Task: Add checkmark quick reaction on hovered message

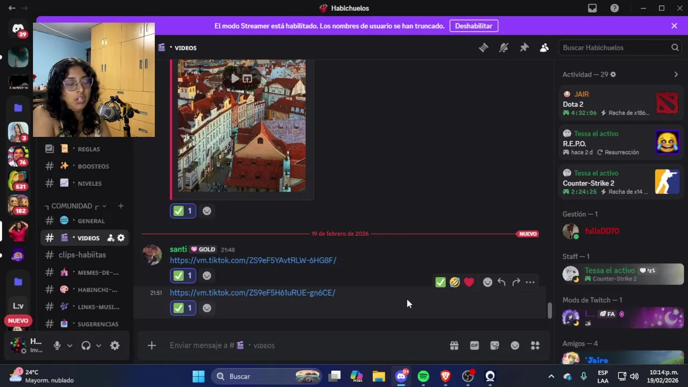Action: tap(440, 282)
